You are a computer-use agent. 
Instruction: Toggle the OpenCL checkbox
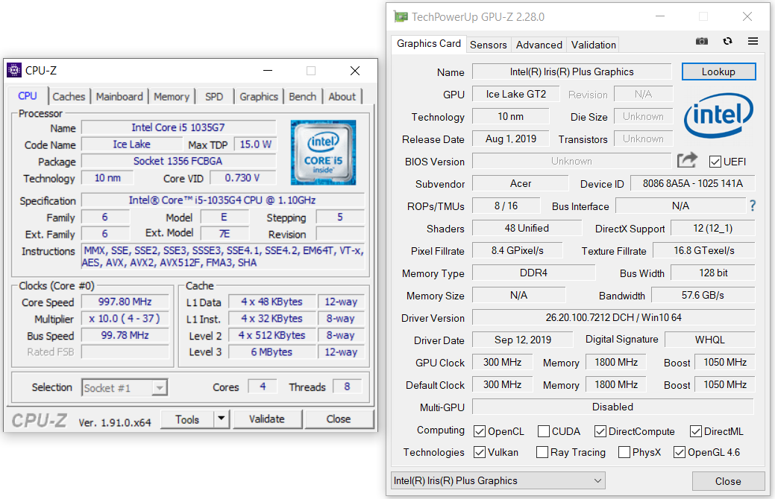point(480,431)
